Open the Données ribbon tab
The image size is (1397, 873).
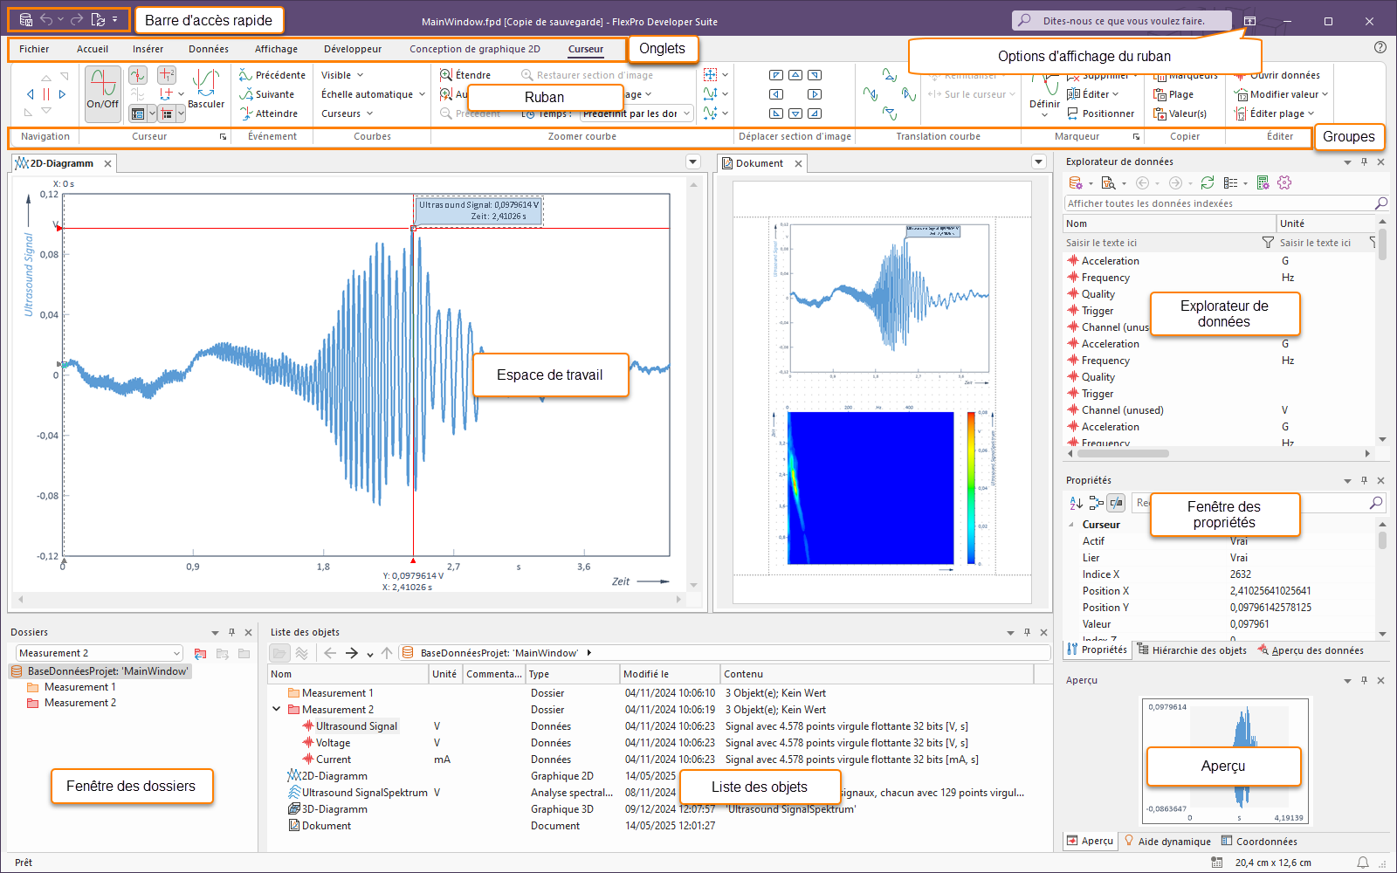(209, 49)
